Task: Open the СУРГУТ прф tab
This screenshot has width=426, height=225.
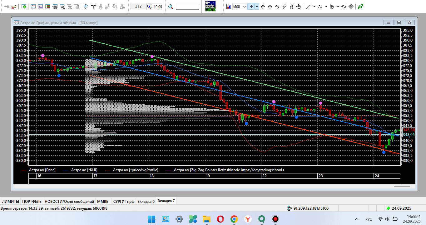Action: click(123, 201)
